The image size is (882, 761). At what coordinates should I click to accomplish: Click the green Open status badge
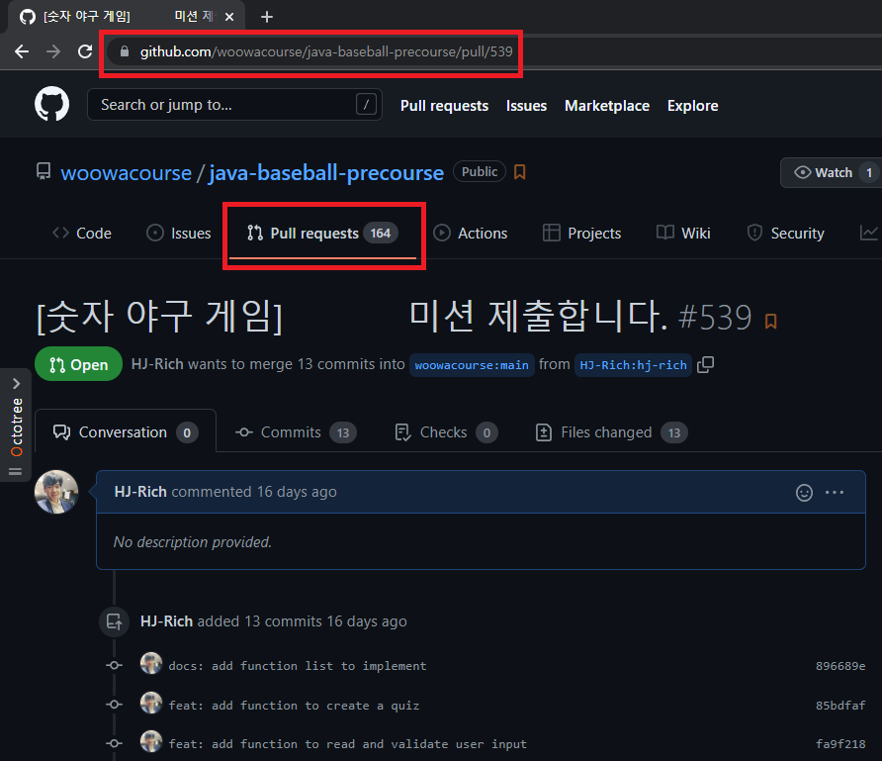tap(79, 364)
